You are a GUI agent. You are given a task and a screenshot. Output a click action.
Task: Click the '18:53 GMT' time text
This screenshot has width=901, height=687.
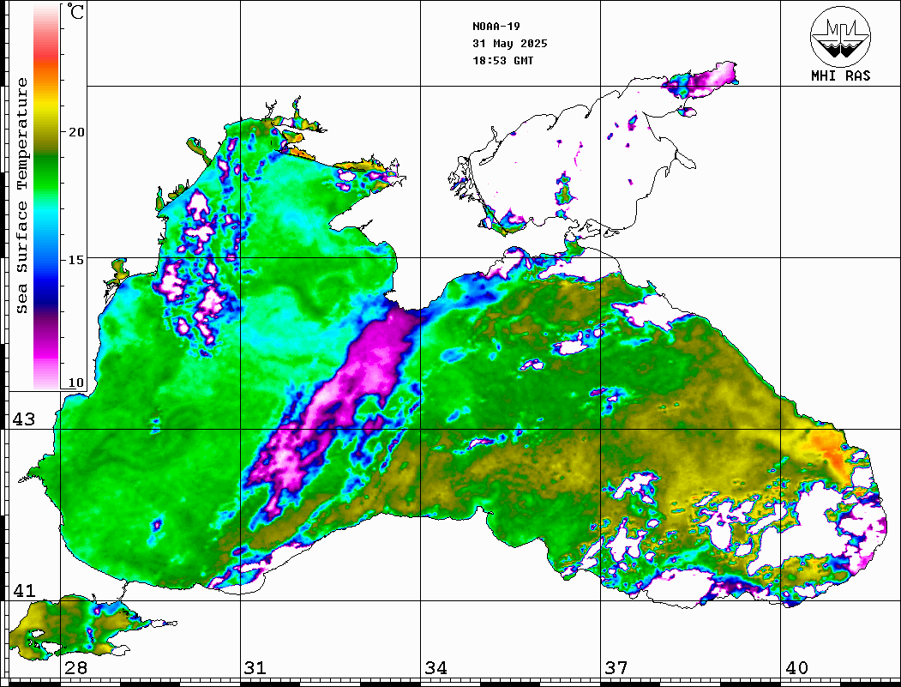[x=502, y=60]
